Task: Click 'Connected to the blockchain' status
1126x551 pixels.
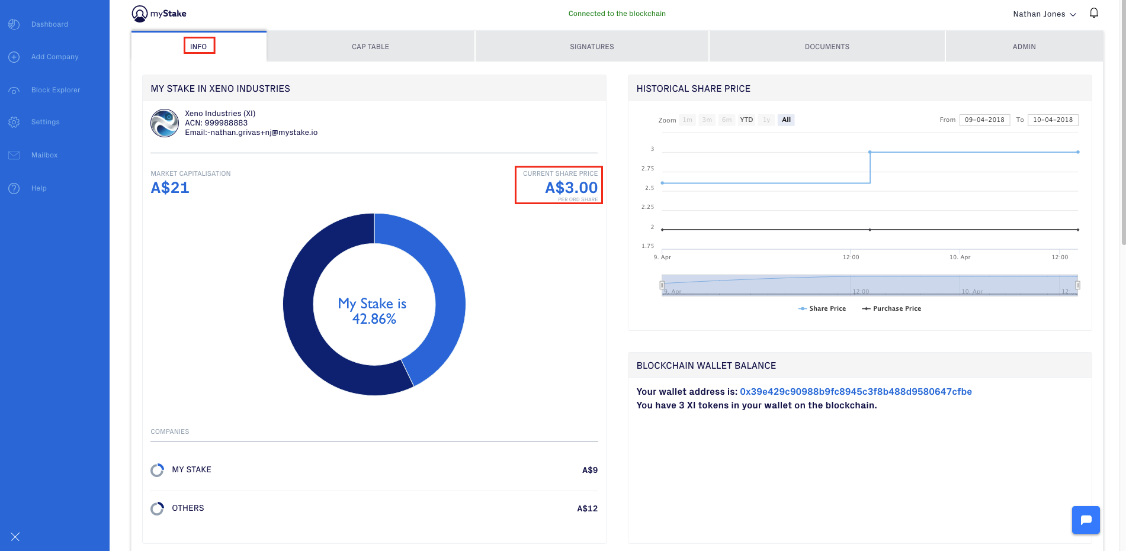Action: [x=617, y=14]
